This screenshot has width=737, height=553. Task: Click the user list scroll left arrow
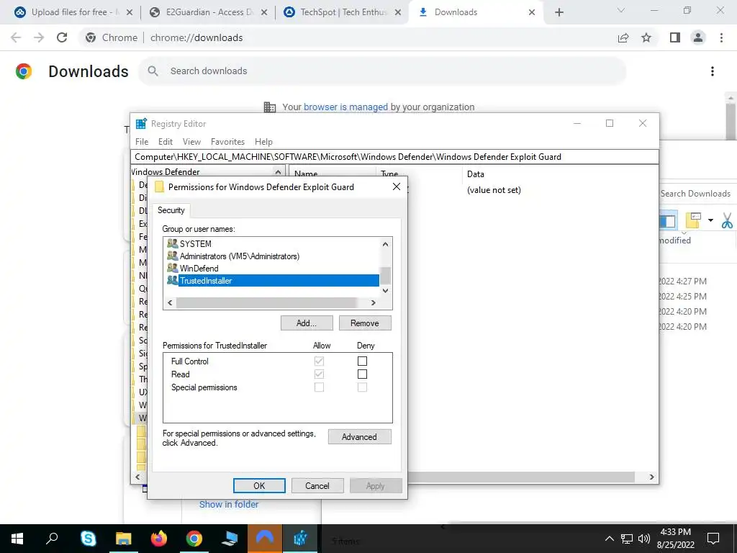pos(170,303)
